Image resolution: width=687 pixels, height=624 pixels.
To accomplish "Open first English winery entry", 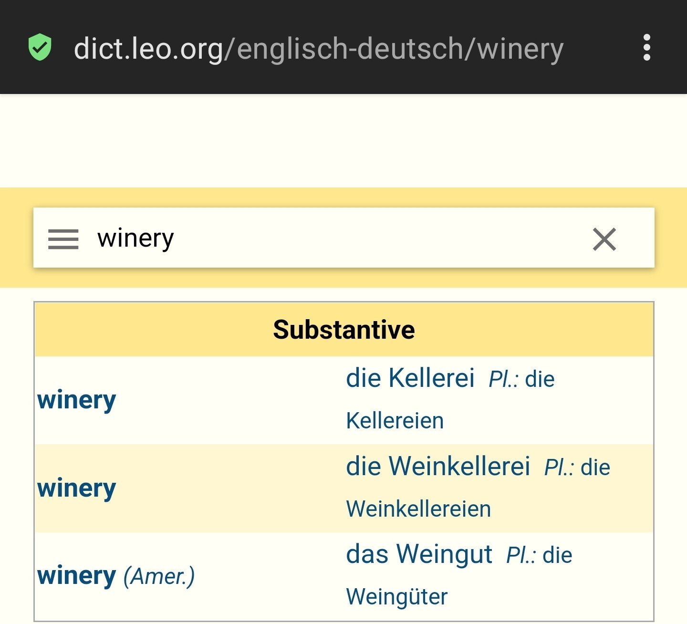I will (77, 400).
